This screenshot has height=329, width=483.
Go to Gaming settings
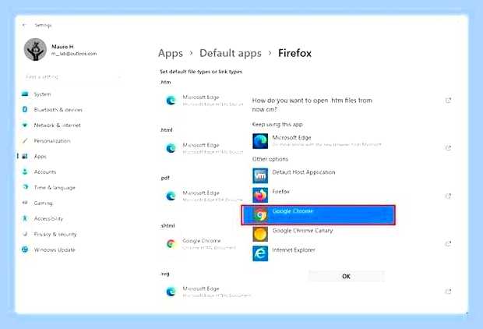click(43, 203)
